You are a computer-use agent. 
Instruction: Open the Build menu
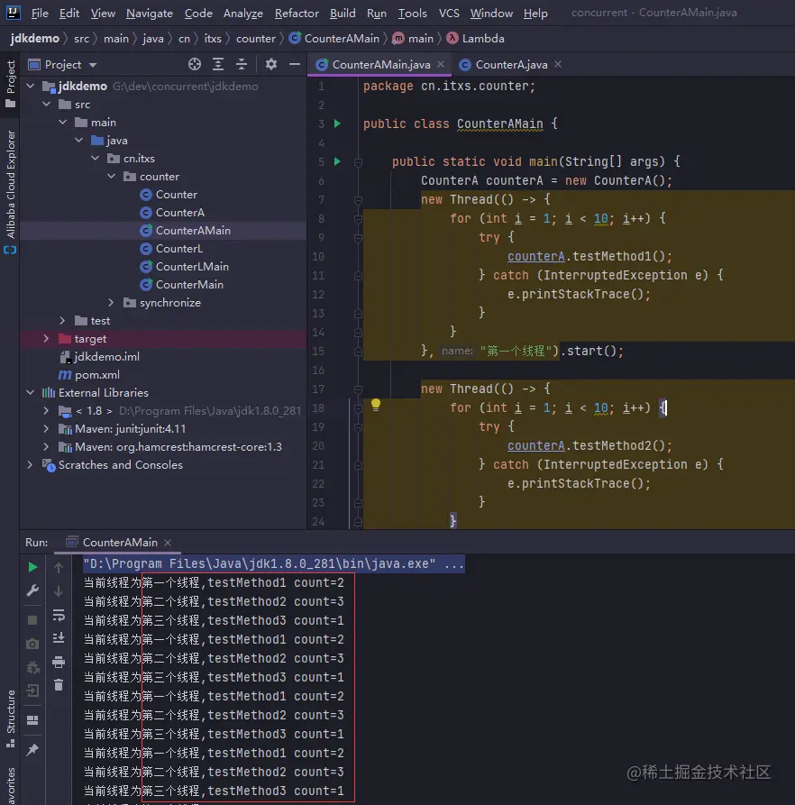343,13
